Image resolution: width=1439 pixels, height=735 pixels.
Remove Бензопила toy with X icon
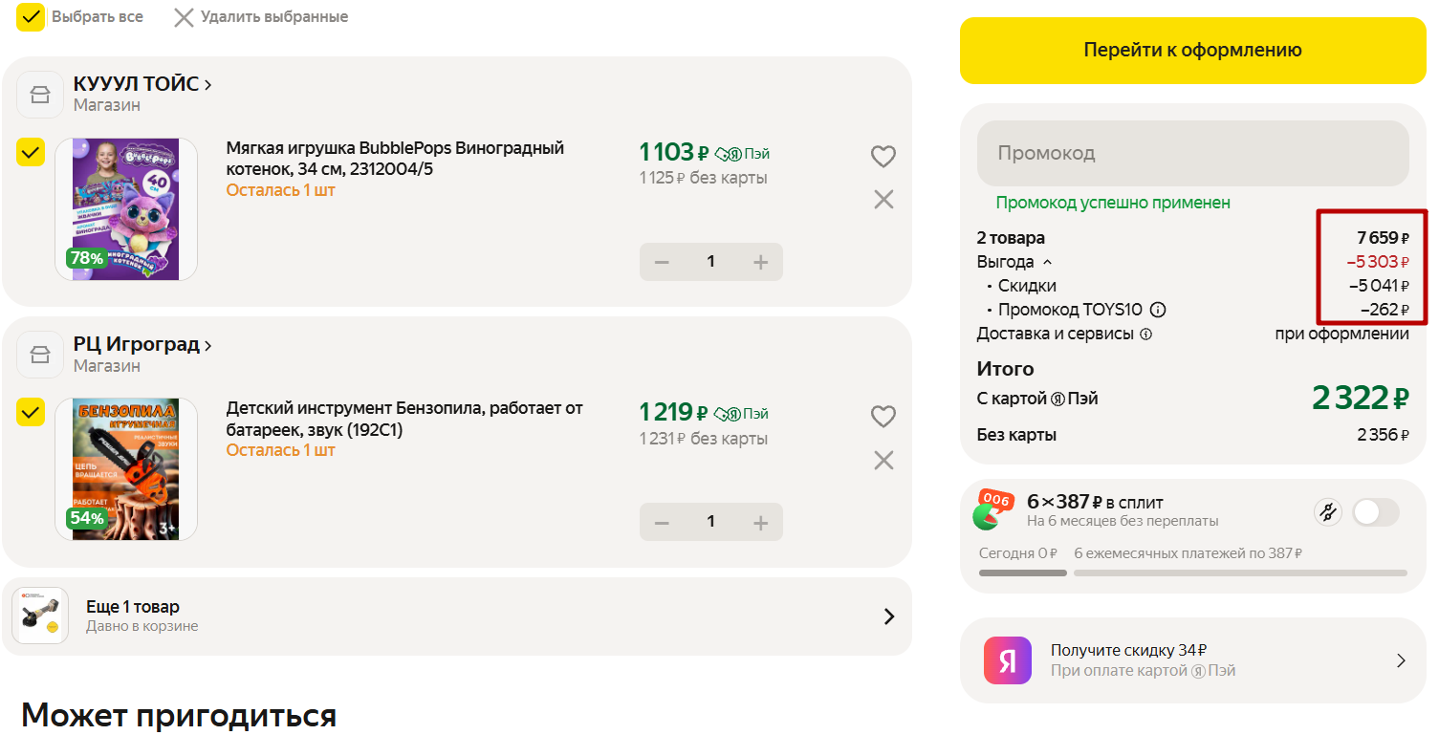[x=884, y=460]
